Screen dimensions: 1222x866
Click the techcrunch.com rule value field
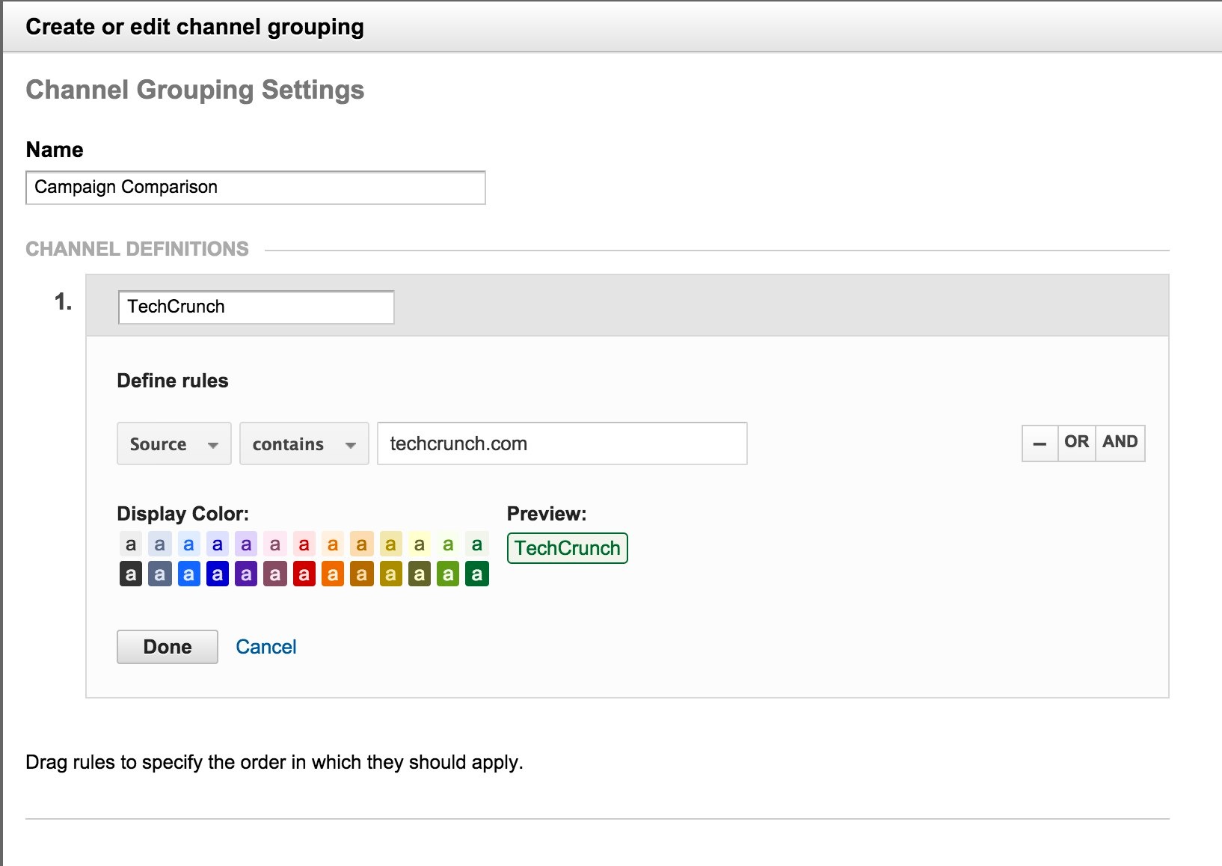(x=561, y=443)
